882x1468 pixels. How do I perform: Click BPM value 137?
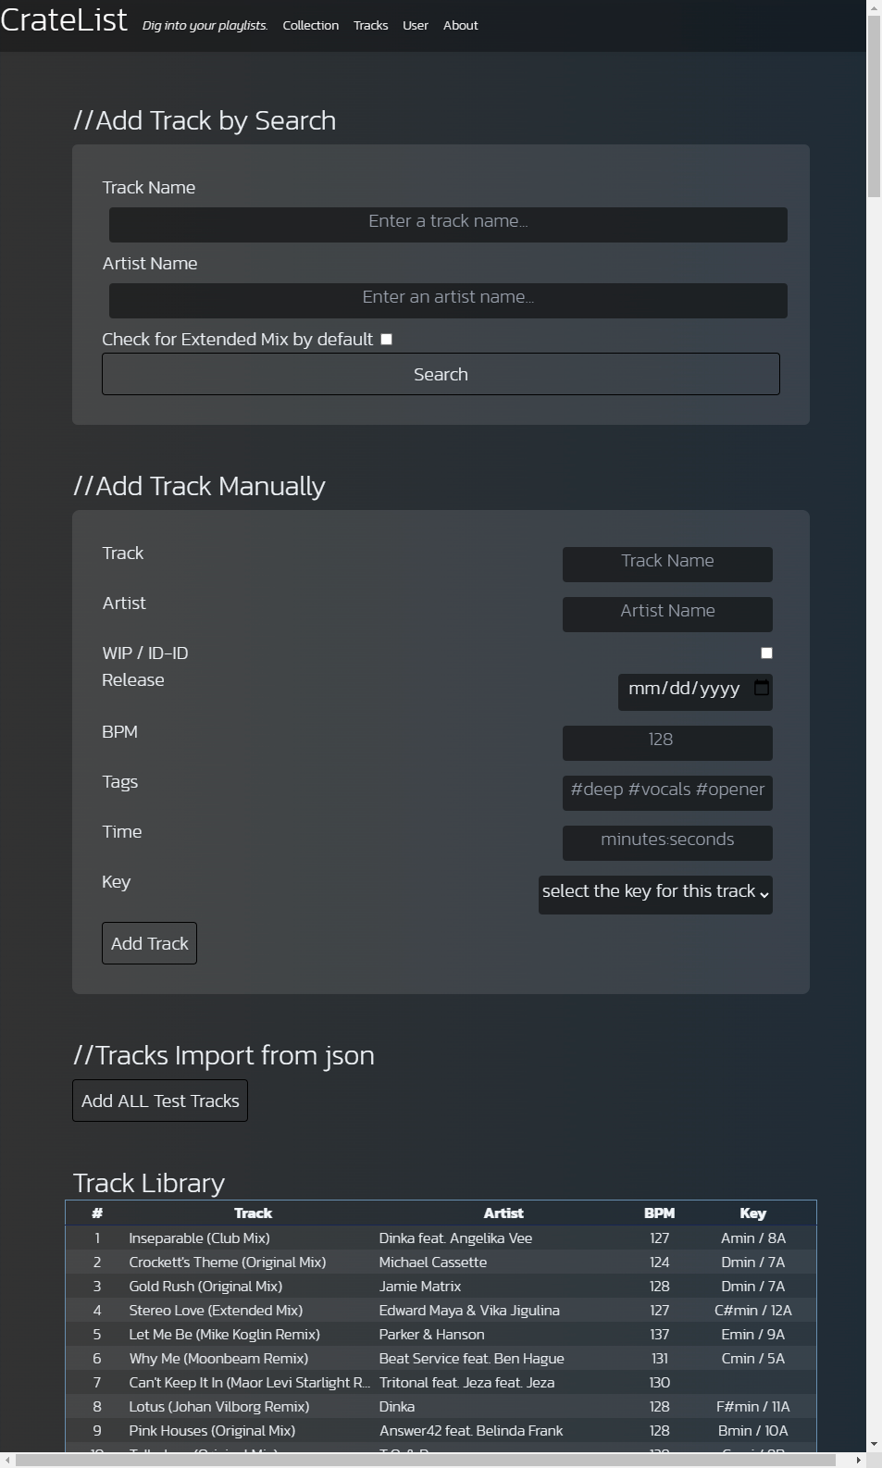tap(659, 1335)
